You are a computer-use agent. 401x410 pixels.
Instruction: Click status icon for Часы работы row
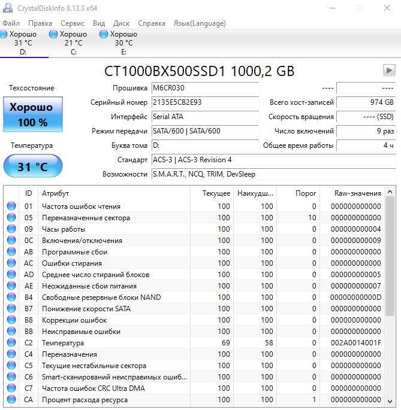[11, 229]
